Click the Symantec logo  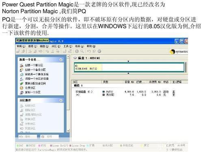click(x=179, y=51)
